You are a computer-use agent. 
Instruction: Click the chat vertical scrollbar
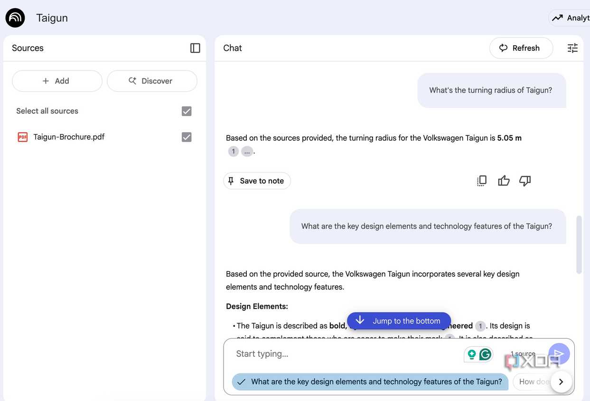click(x=579, y=245)
